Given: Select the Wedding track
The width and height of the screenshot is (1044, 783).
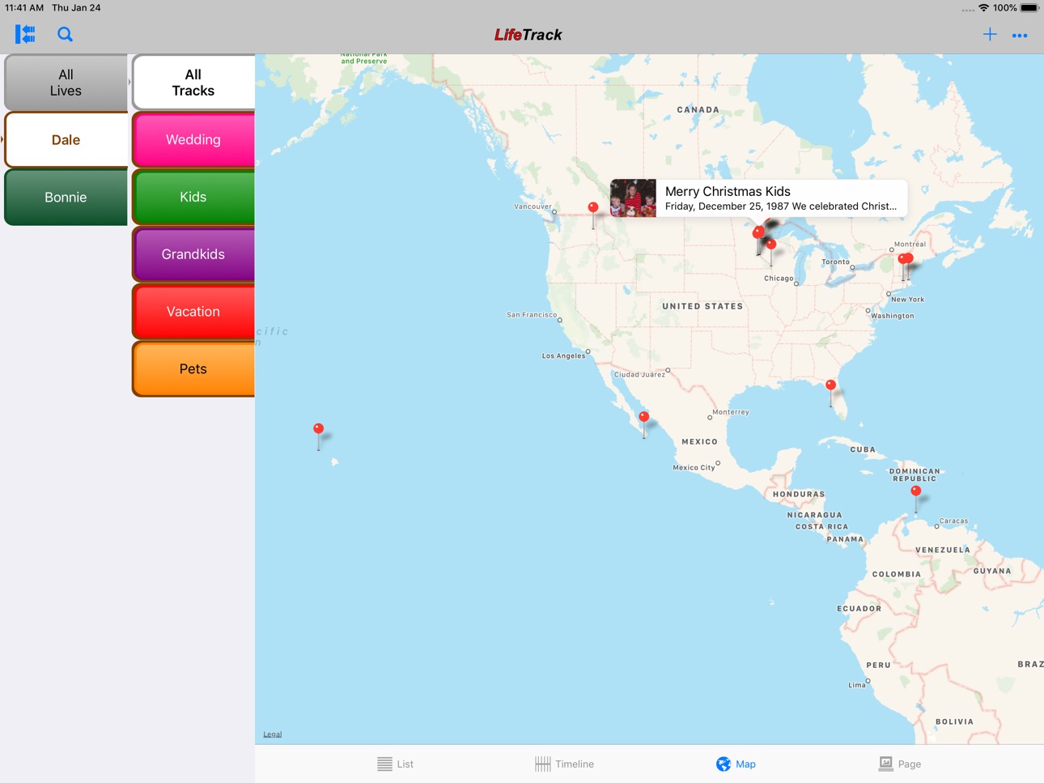Looking at the screenshot, I should click(193, 139).
